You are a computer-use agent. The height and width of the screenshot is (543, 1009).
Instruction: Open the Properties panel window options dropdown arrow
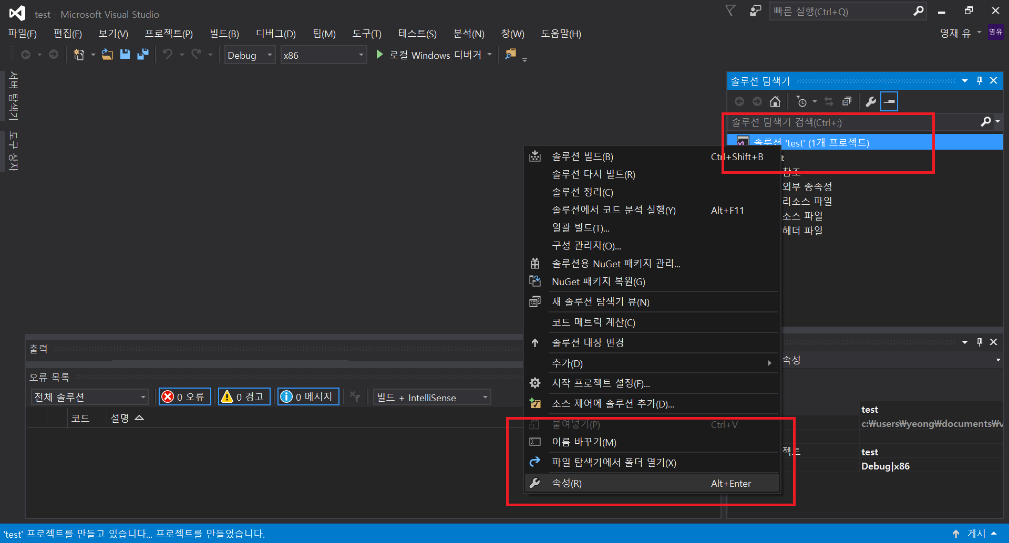click(x=965, y=342)
